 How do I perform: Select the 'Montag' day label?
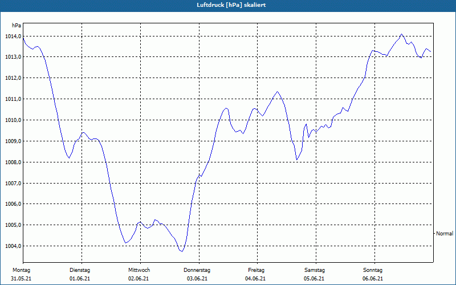22,270
